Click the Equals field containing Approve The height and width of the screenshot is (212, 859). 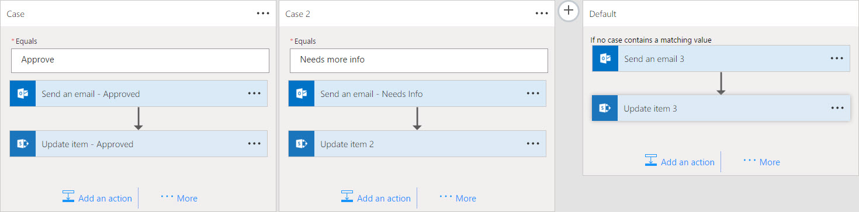140,60
